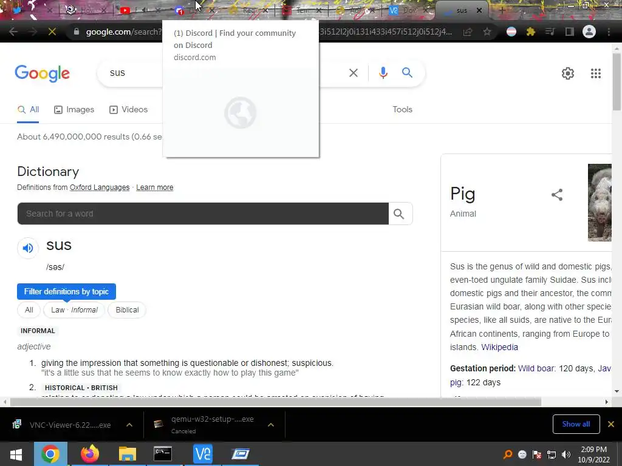Open the media control toolbar button

550,32
